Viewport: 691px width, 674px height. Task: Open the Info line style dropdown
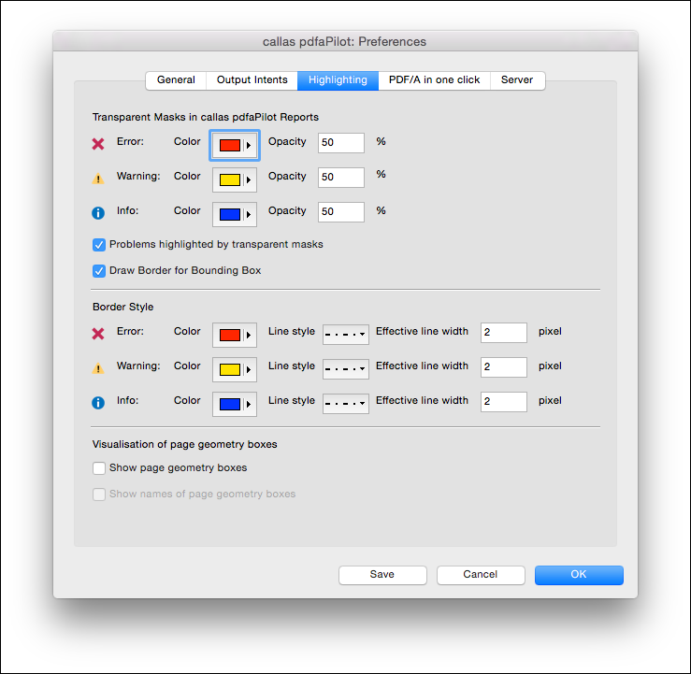346,404
